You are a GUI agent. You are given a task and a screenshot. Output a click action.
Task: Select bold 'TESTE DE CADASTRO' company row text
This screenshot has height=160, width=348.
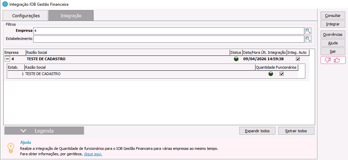coord(46,59)
